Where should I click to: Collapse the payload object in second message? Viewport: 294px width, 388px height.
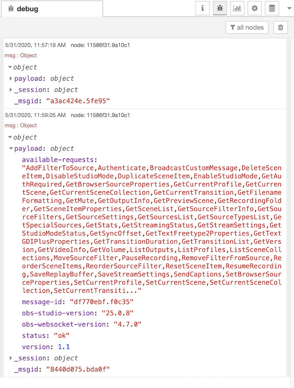[11, 148]
